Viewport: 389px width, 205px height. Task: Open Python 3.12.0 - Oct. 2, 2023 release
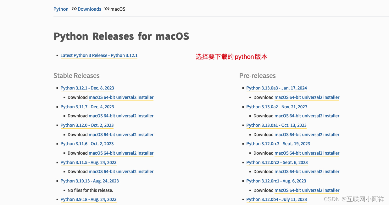coord(87,125)
